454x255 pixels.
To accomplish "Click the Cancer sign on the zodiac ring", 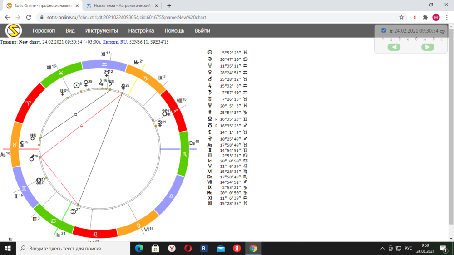I will [x=53, y=221].
